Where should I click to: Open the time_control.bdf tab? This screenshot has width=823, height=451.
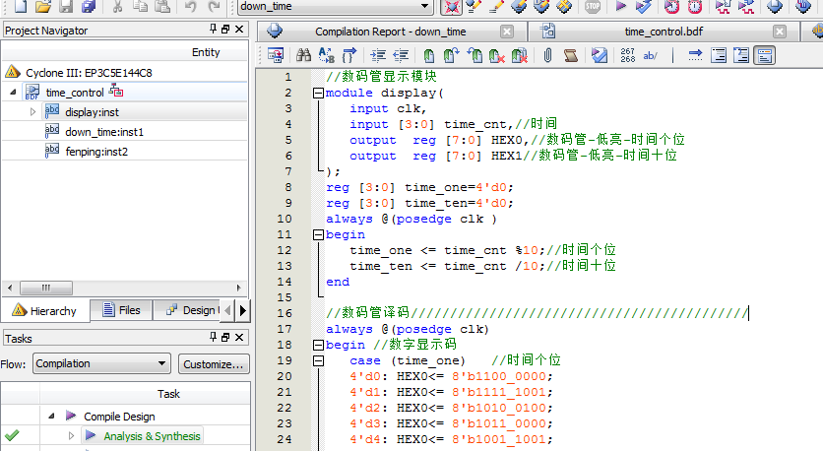pyautogui.click(x=665, y=32)
